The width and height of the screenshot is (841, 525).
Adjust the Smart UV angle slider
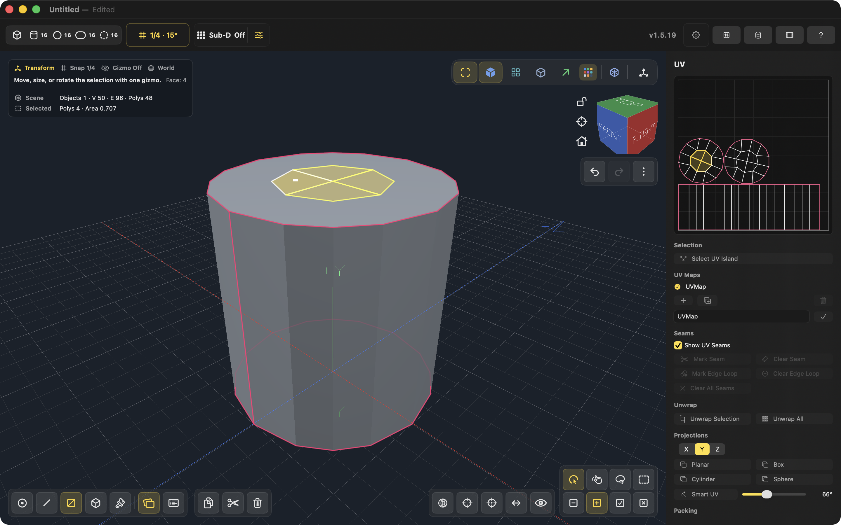coord(767,494)
